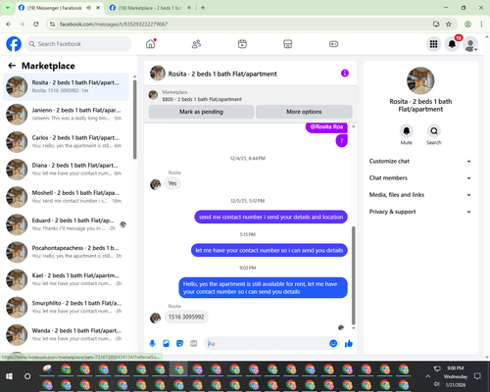Open the Windows Start menu
Image resolution: width=490 pixels, height=392 pixels.
pyautogui.click(x=9, y=376)
